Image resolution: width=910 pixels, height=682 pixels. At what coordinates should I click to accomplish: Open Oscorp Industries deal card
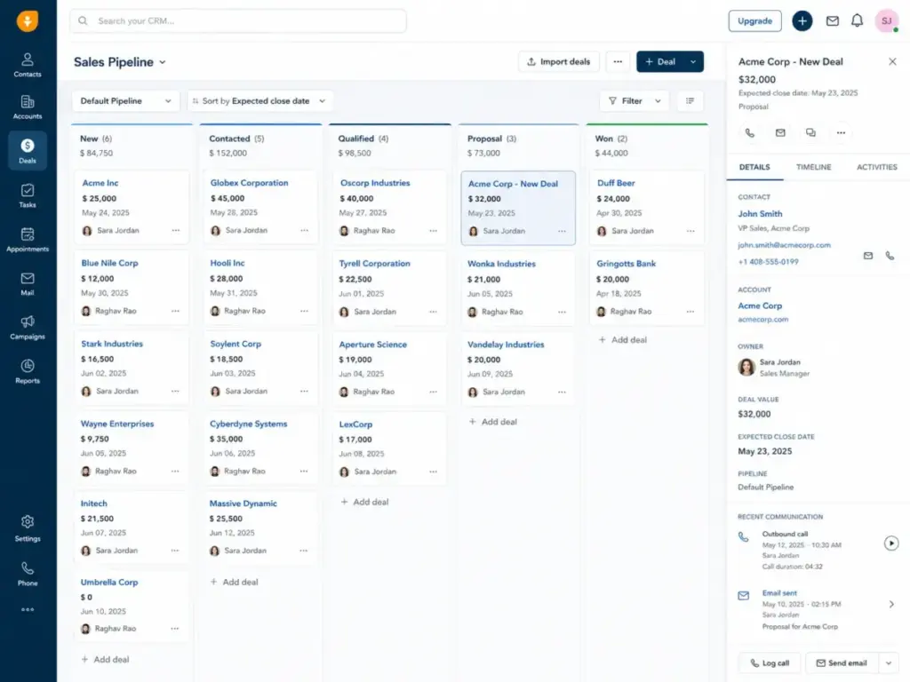pos(389,207)
